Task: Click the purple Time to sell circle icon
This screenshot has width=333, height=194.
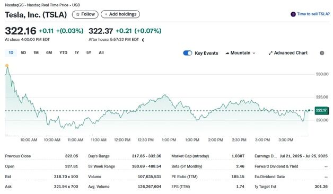Action: point(293,14)
